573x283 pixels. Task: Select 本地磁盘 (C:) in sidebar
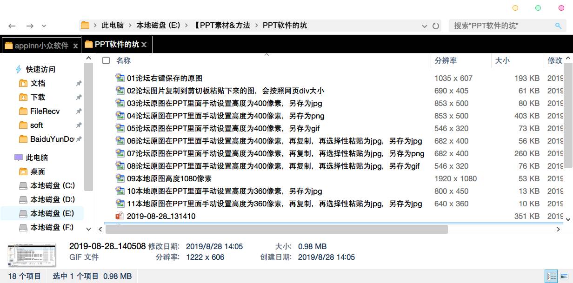pyautogui.click(x=52, y=185)
